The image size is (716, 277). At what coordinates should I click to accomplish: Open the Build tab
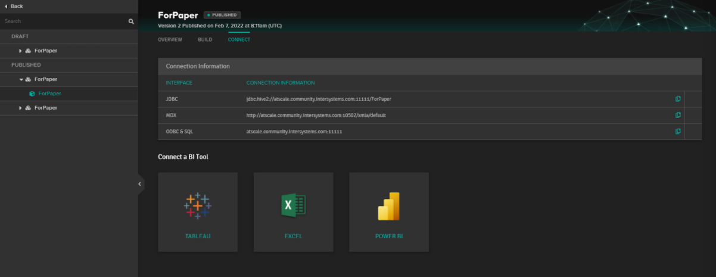click(205, 40)
